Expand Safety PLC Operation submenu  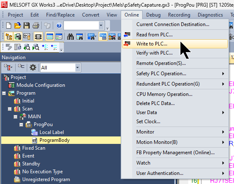pyautogui.click(x=175, y=74)
